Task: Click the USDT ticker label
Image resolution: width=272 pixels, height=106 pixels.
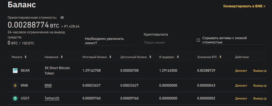Action: pyautogui.click(x=25, y=98)
